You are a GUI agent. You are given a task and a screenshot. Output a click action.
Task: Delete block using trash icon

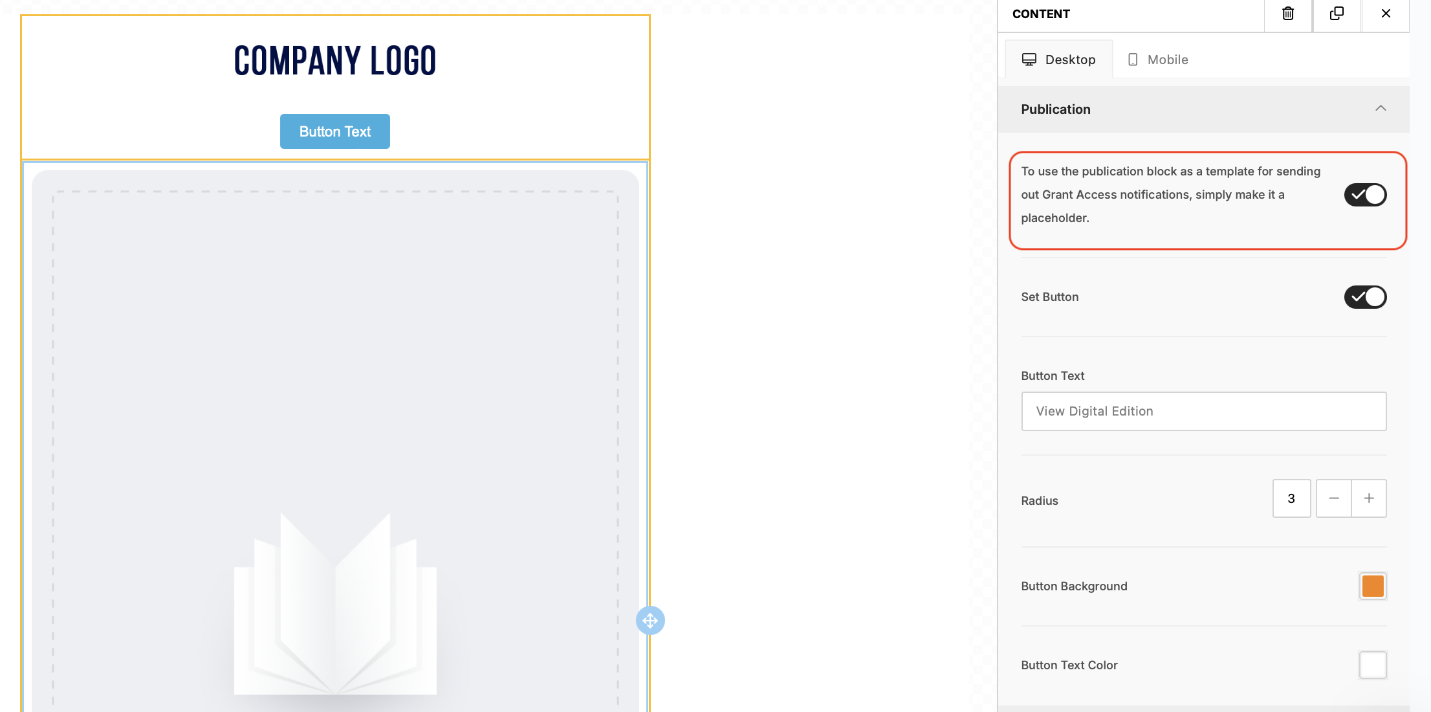pos(1288,14)
